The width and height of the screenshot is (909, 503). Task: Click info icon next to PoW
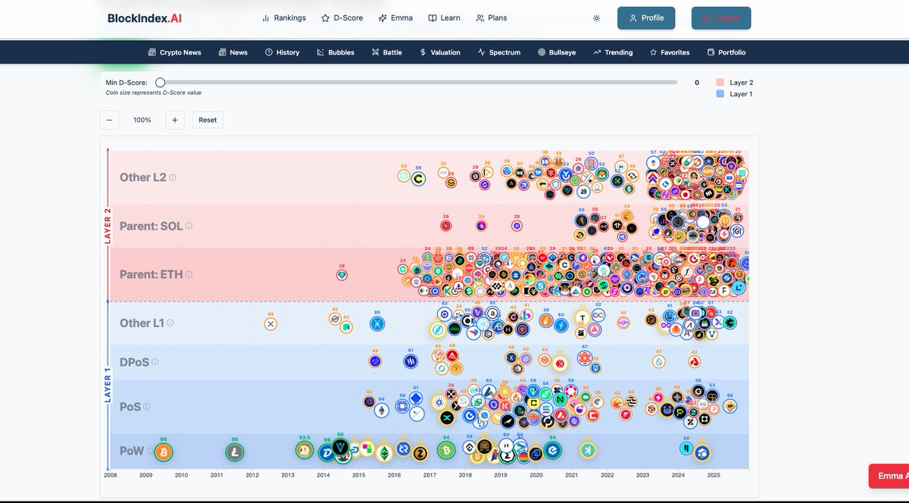point(149,451)
